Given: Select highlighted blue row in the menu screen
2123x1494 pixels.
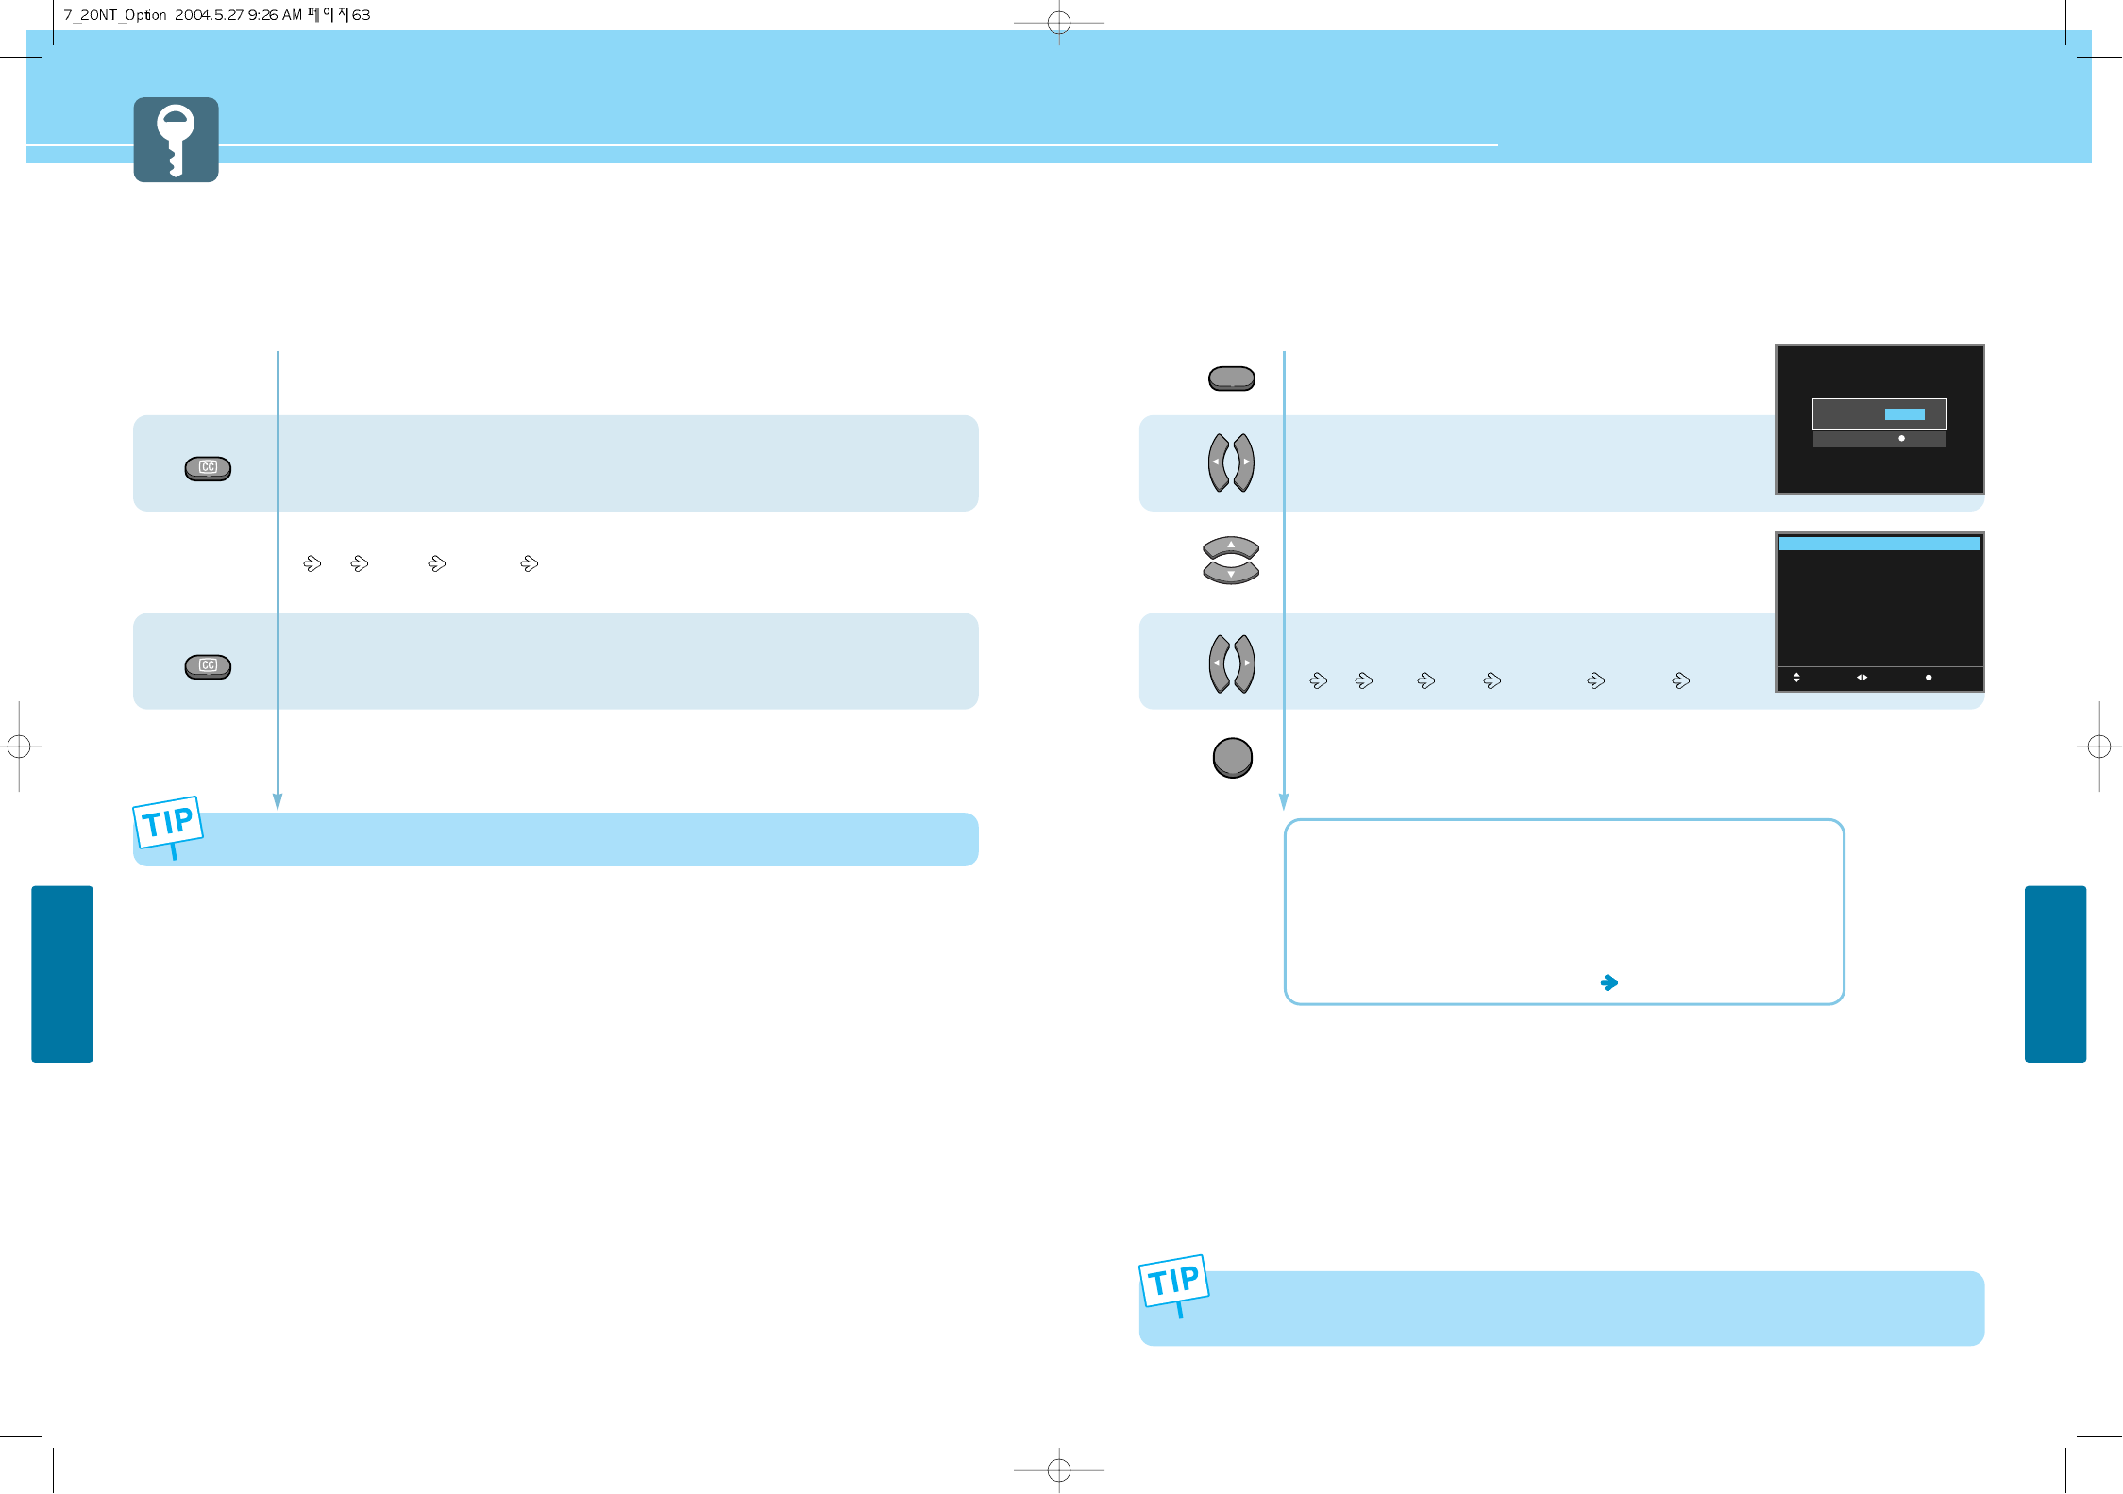Looking at the screenshot, I should click(x=1879, y=544).
